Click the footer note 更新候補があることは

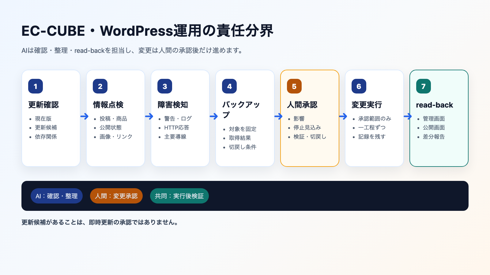tap(100, 222)
